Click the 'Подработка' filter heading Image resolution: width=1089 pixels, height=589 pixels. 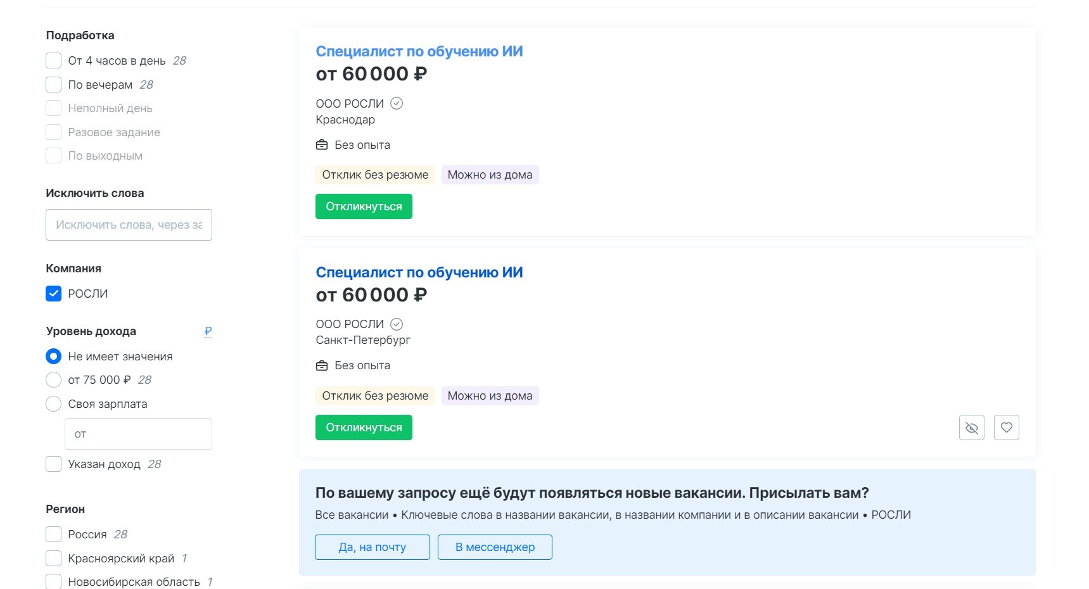point(80,35)
